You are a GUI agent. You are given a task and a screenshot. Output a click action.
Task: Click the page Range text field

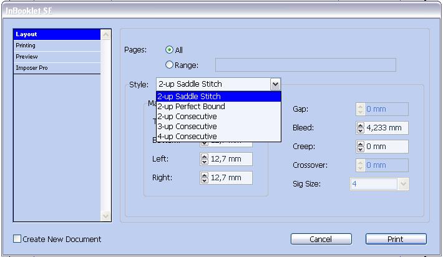305,65
